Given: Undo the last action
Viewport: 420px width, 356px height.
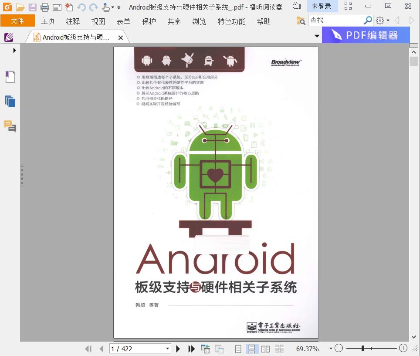Looking at the screenshot, I should [x=81, y=7].
